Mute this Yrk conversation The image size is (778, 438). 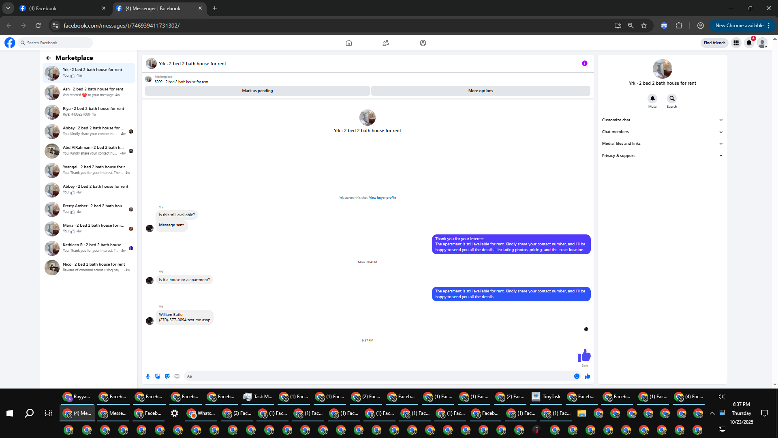point(652,99)
